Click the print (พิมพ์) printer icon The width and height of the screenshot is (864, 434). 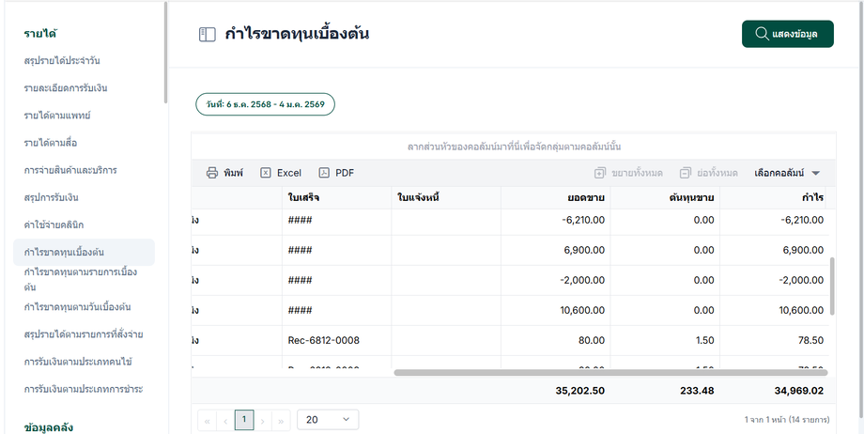click(212, 173)
